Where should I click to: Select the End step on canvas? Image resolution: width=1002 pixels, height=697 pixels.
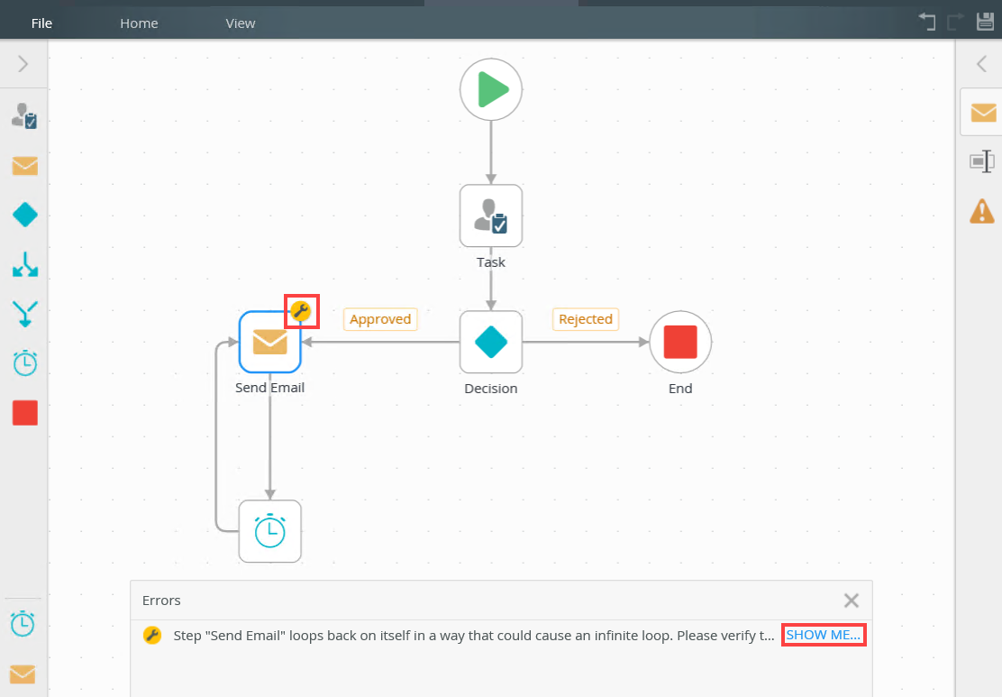680,342
